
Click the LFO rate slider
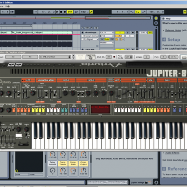point(23,94)
